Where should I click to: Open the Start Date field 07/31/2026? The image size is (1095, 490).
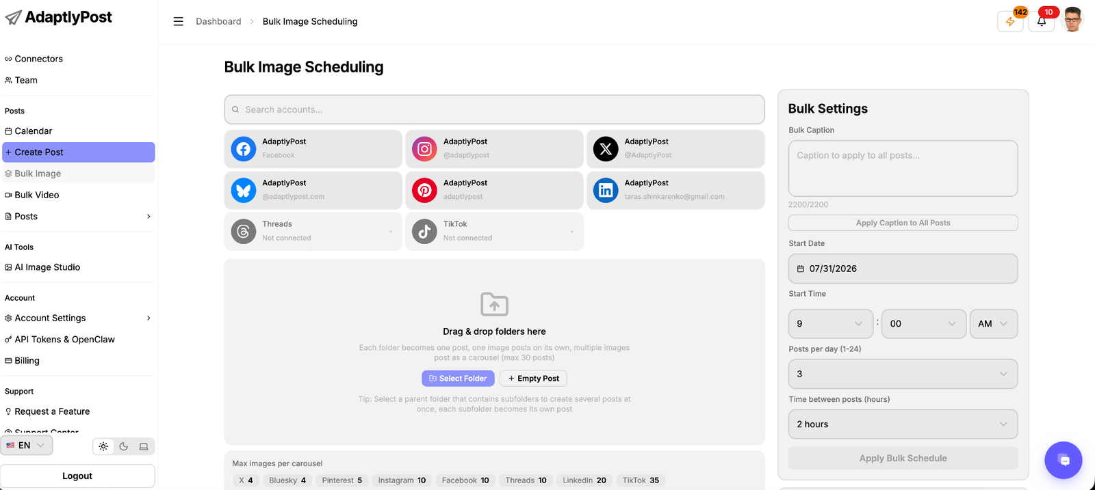(x=903, y=269)
